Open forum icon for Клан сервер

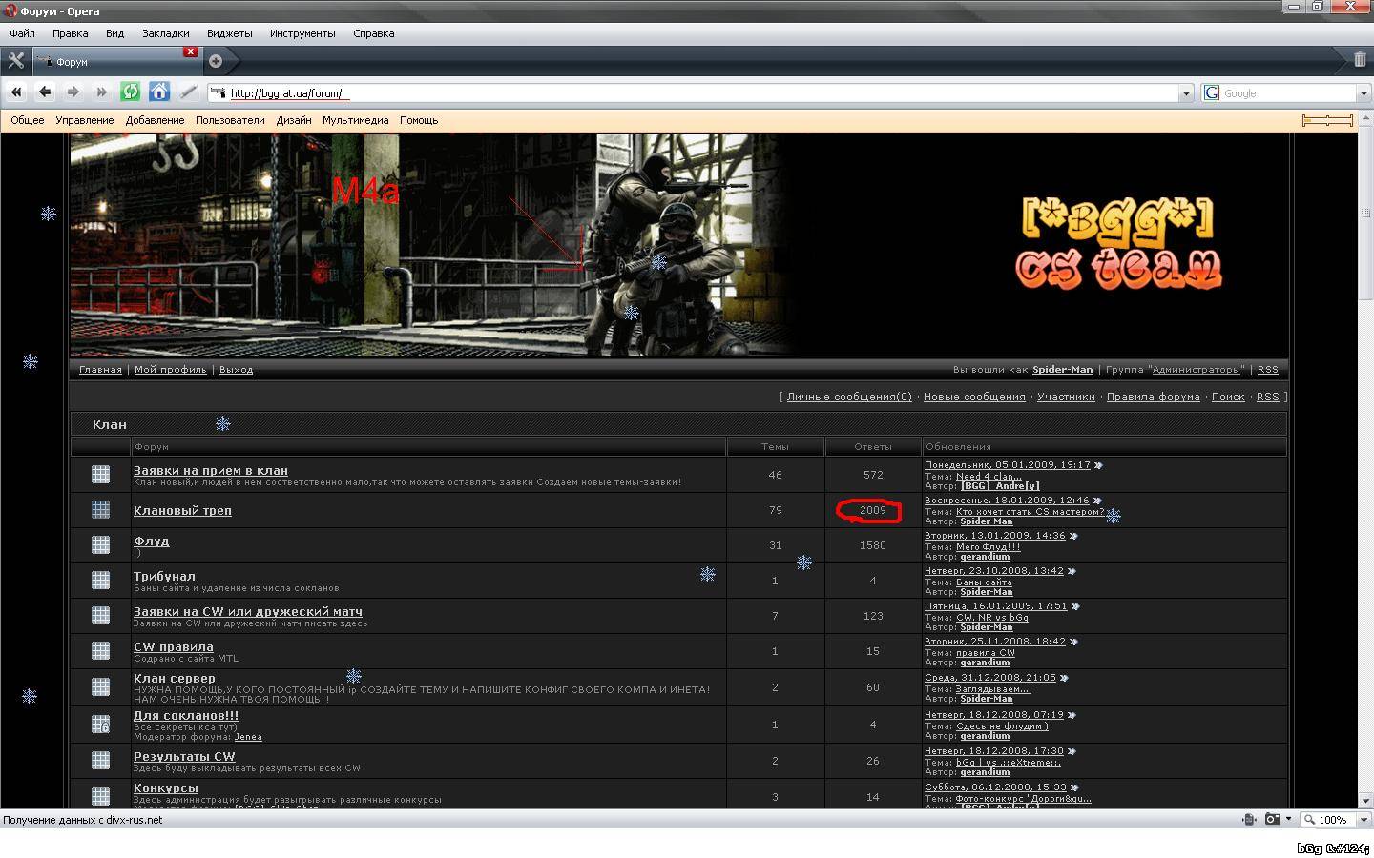click(100, 686)
